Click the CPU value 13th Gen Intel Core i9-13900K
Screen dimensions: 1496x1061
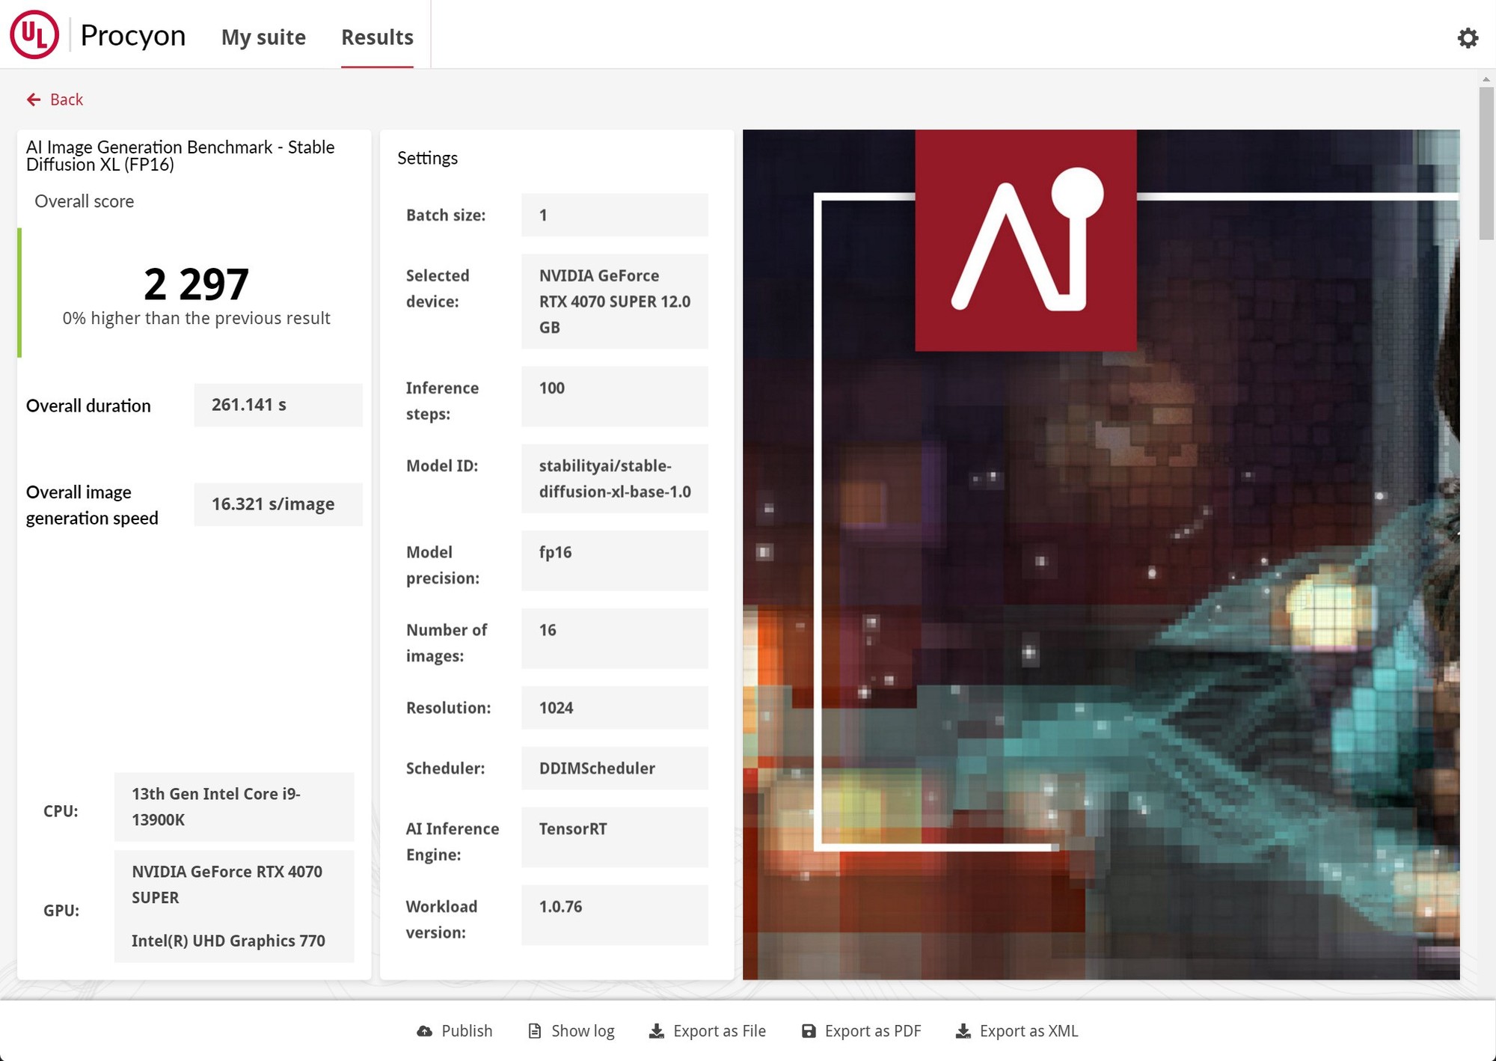[234, 807]
